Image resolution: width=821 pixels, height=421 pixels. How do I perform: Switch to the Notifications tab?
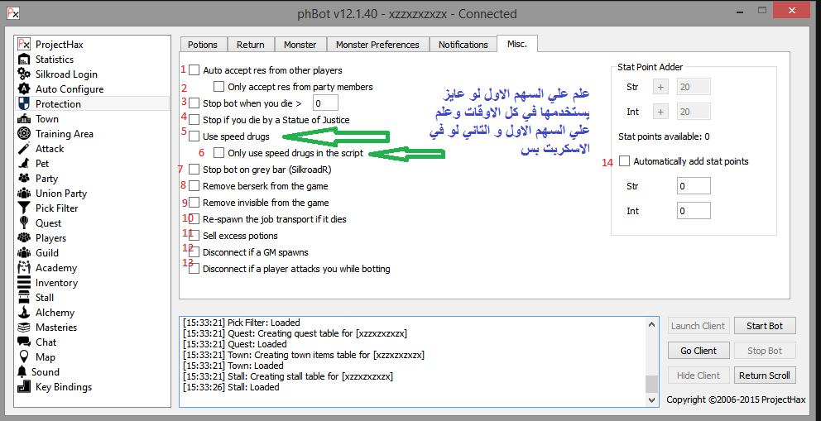463,45
